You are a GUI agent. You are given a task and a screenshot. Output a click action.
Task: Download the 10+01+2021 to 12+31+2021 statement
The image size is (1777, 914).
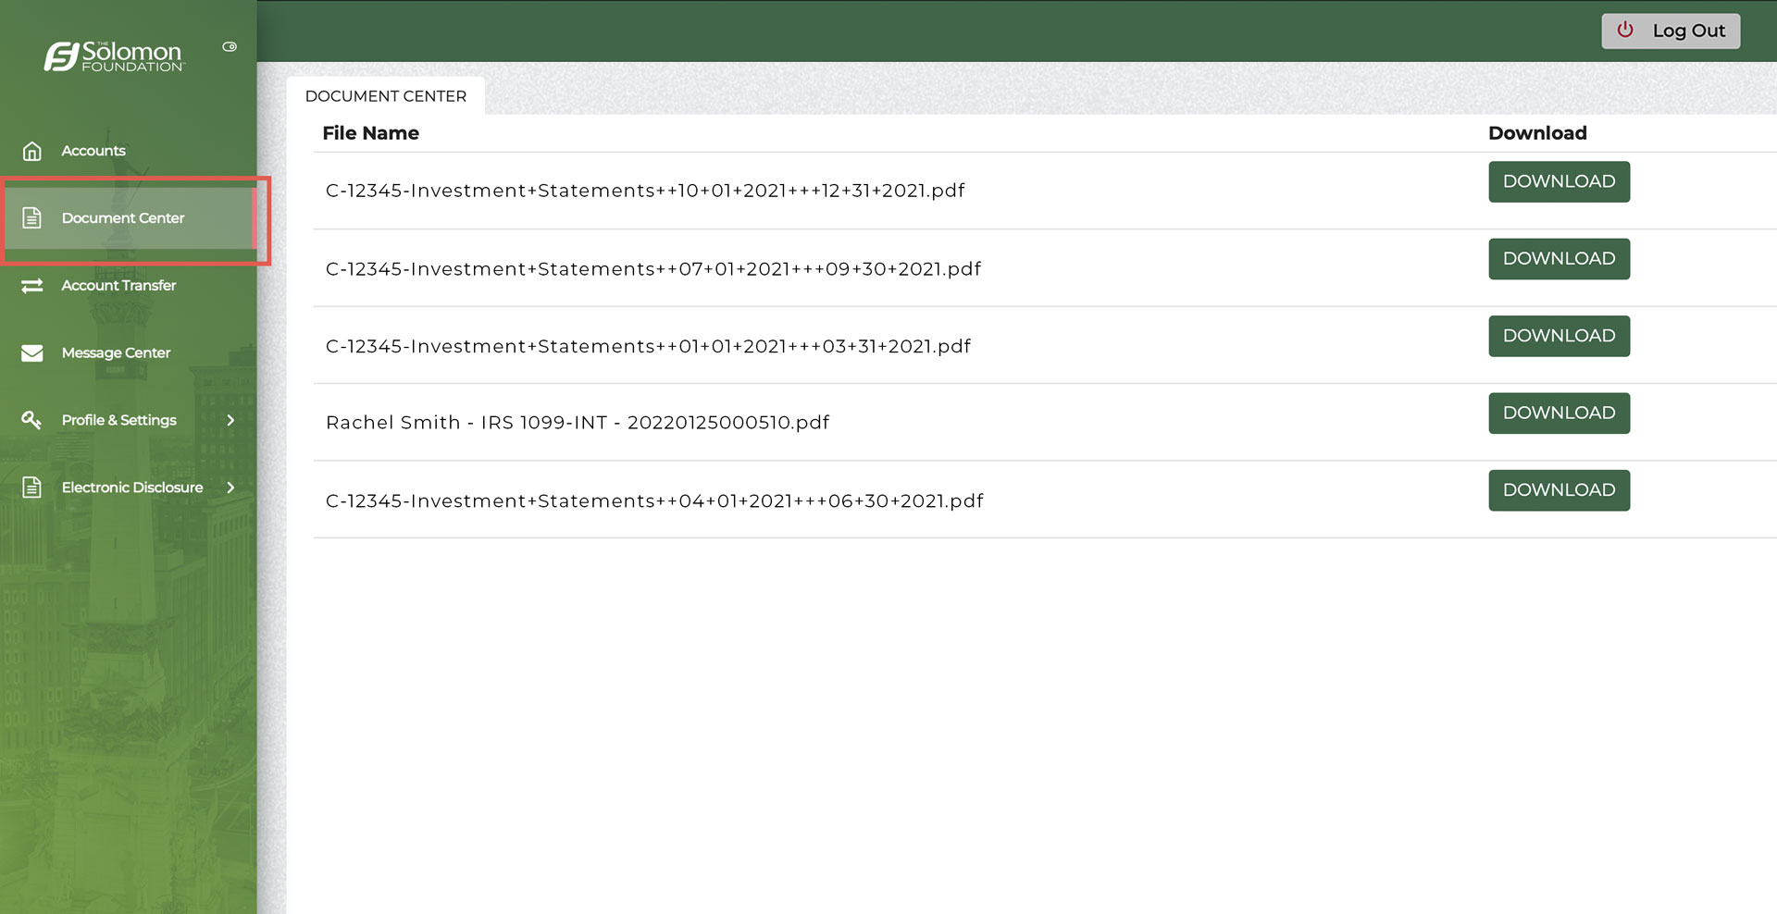pos(1559,181)
